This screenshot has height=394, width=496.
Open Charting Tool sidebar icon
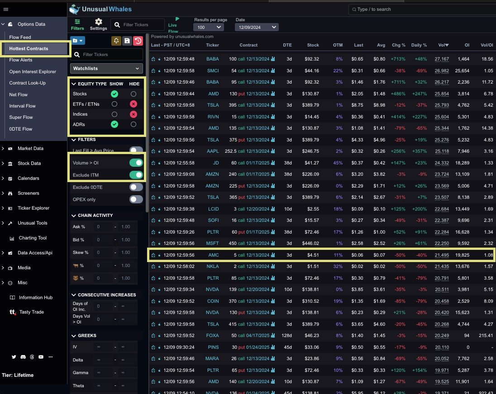tap(12, 239)
